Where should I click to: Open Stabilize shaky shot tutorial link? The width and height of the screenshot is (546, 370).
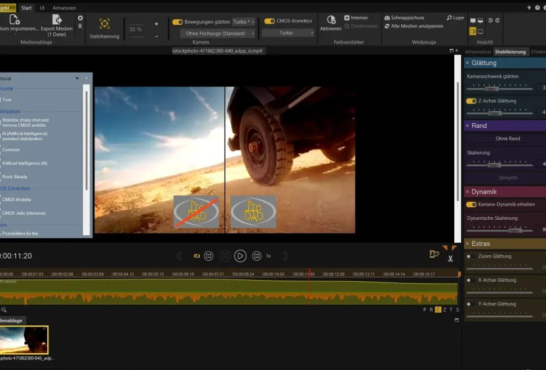[x=25, y=123]
